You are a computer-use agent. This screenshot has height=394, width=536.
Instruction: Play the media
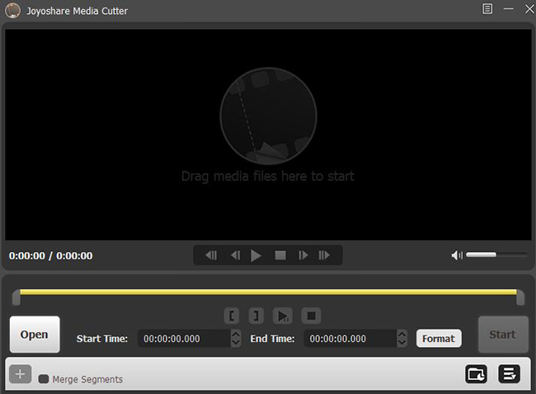point(256,255)
